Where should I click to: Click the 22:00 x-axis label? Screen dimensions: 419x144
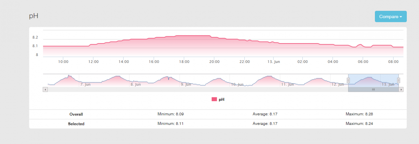(244, 62)
